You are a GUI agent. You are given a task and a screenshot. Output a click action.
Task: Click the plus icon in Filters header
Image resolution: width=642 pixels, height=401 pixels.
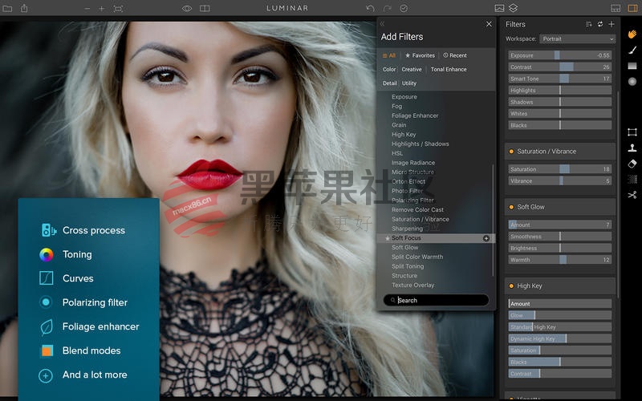click(x=612, y=24)
